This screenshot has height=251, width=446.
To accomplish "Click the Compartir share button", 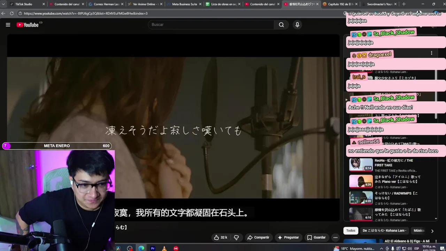I will 258,237.
